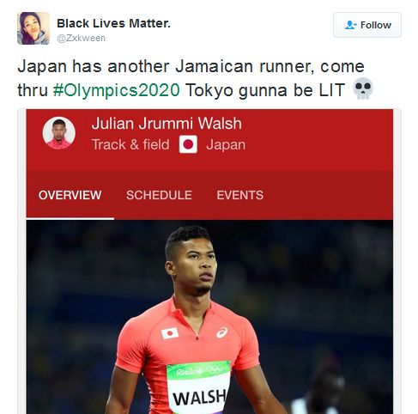Click the WALSH race bib in photo
The width and height of the screenshot is (418, 414).
(x=199, y=388)
